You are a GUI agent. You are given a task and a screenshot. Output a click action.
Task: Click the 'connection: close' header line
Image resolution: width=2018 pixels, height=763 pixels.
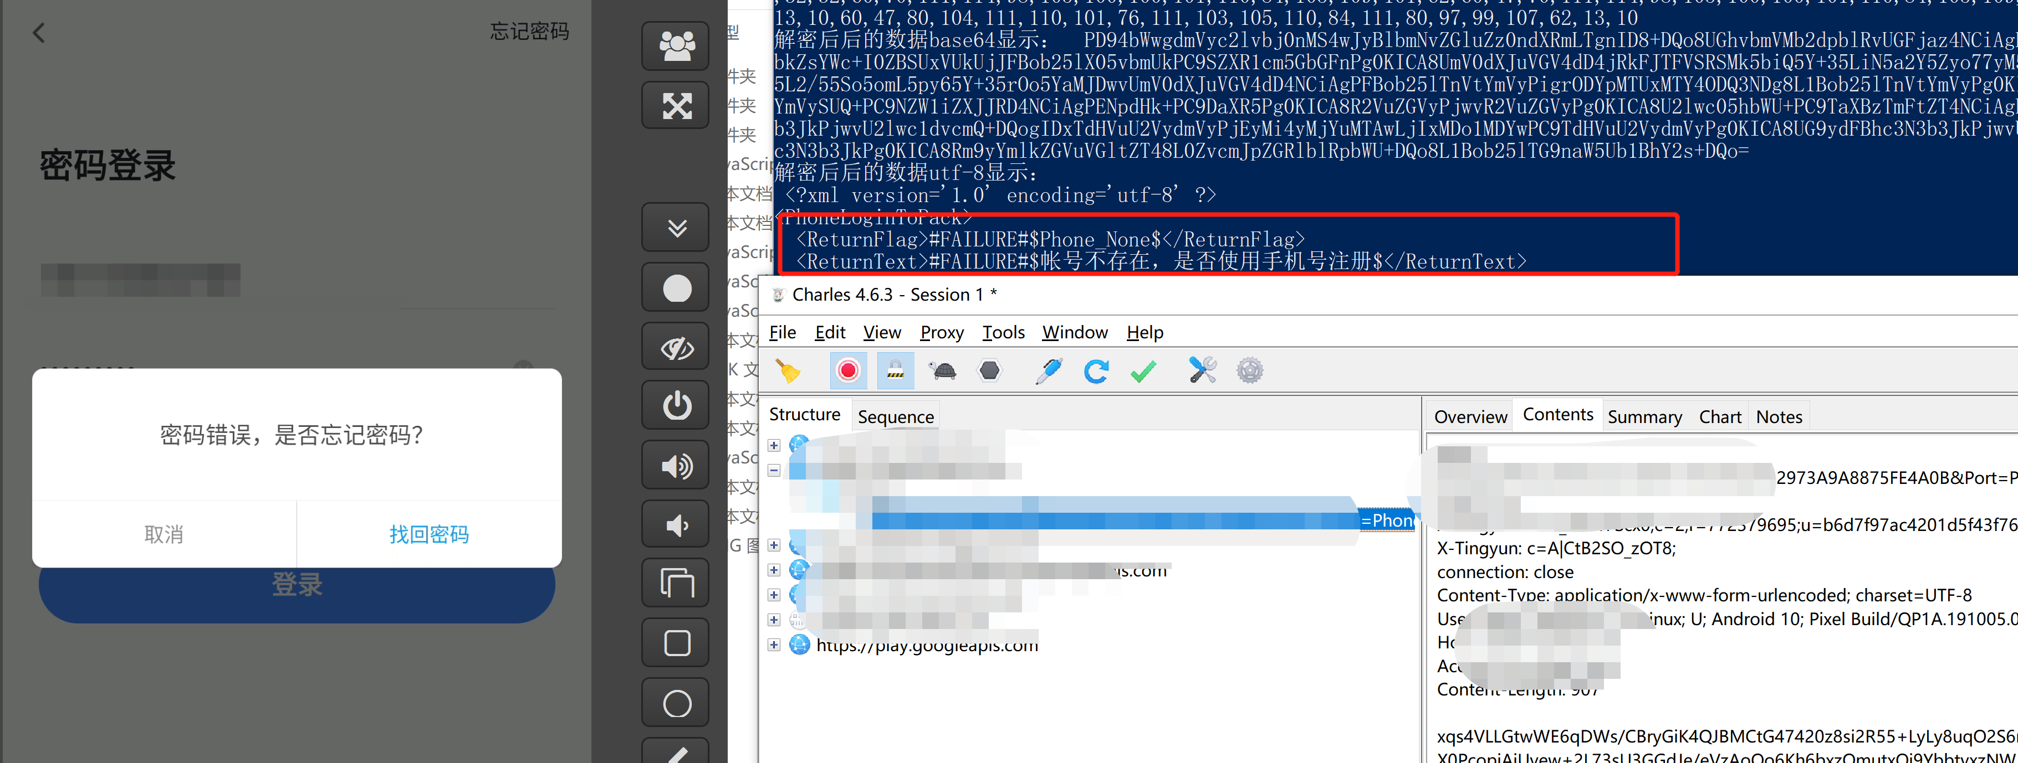1505,572
